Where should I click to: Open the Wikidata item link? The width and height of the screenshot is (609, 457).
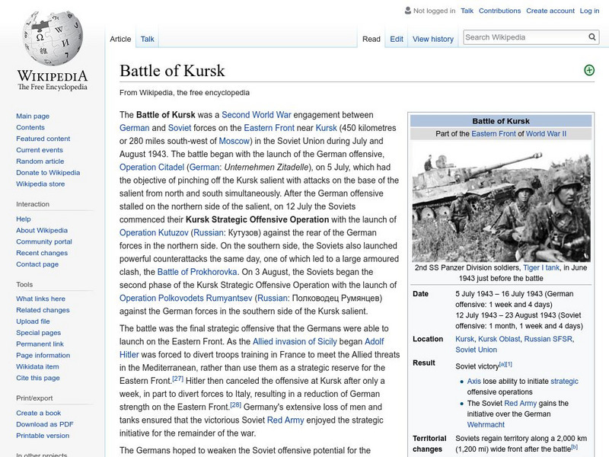[37, 366]
